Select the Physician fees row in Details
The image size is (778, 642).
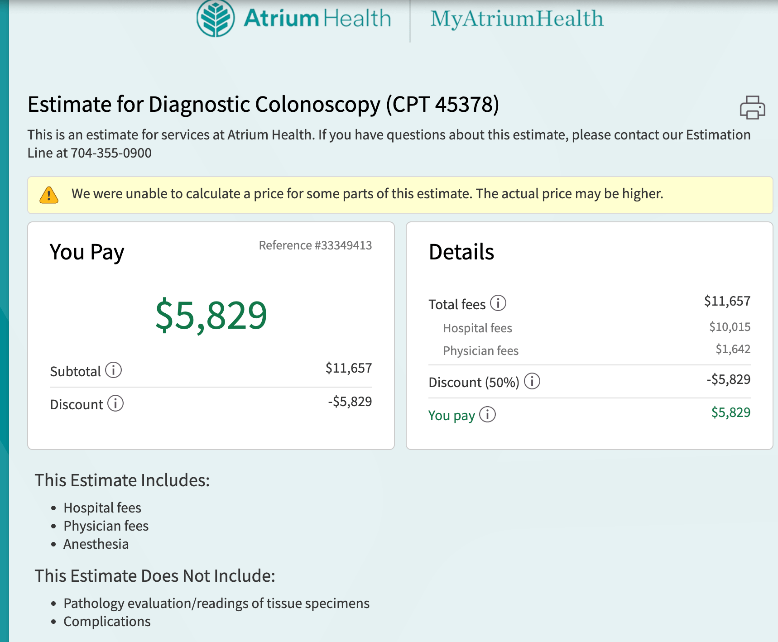[589, 350]
